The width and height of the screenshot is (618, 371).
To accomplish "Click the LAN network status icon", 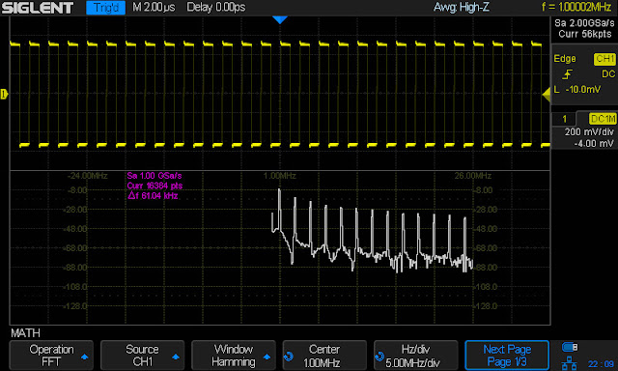I will point(569,362).
